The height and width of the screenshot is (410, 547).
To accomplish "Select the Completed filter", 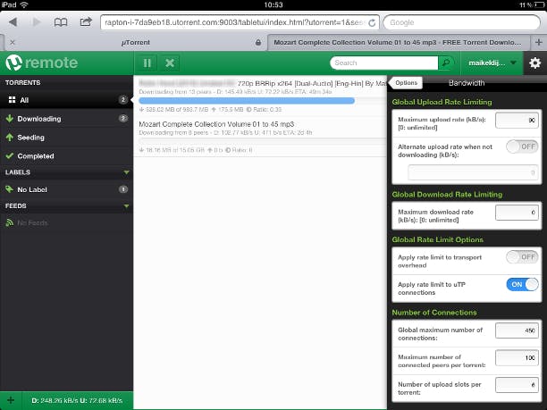I will click(x=66, y=155).
